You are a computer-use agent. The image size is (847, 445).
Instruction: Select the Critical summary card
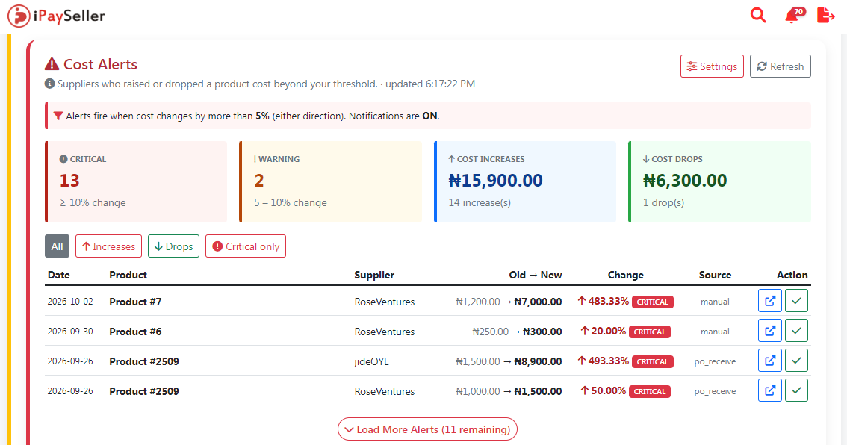click(136, 182)
